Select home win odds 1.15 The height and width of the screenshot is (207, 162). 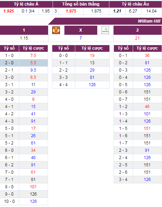click(x=24, y=38)
